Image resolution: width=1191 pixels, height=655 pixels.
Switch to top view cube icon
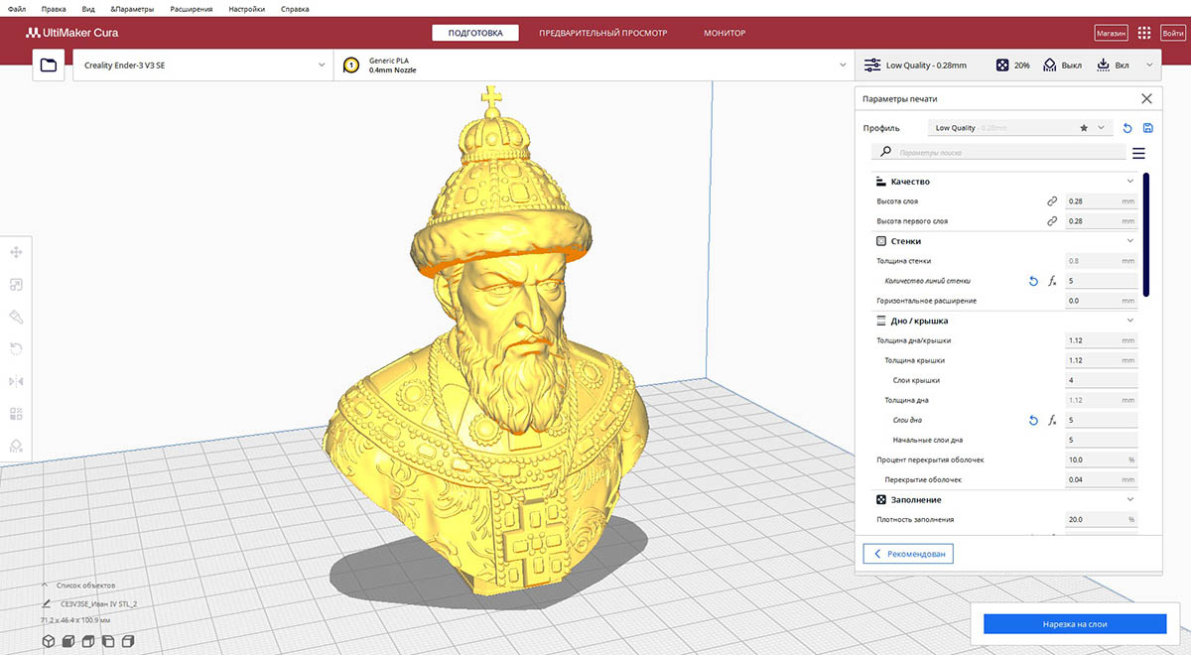click(x=87, y=642)
